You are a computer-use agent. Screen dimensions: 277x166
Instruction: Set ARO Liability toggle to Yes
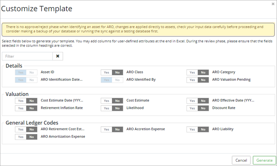(x=192, y=129)
